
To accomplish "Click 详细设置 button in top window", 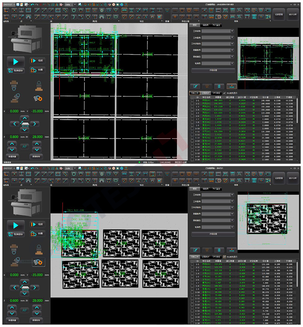I will click(213, 70).
